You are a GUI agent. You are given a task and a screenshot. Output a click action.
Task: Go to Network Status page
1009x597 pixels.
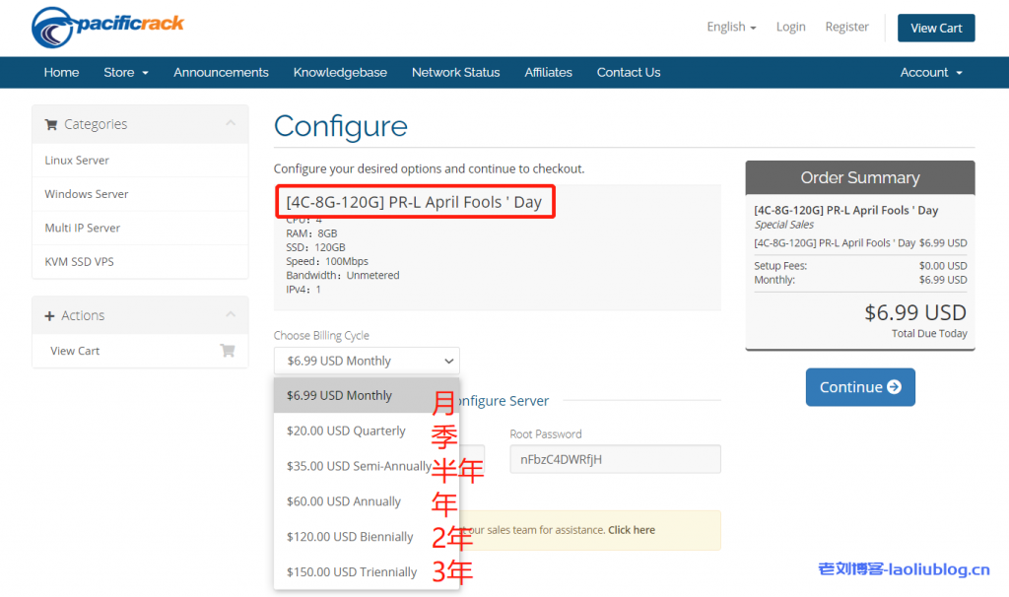coord(455,72)
